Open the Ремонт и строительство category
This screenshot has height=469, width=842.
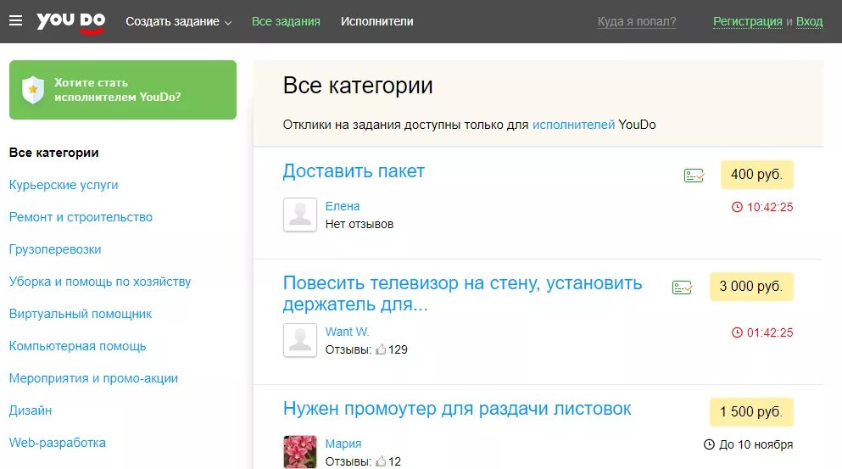(81, 217)
